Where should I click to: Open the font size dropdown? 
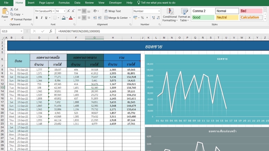pyautogui.click(x=65, y=11)
